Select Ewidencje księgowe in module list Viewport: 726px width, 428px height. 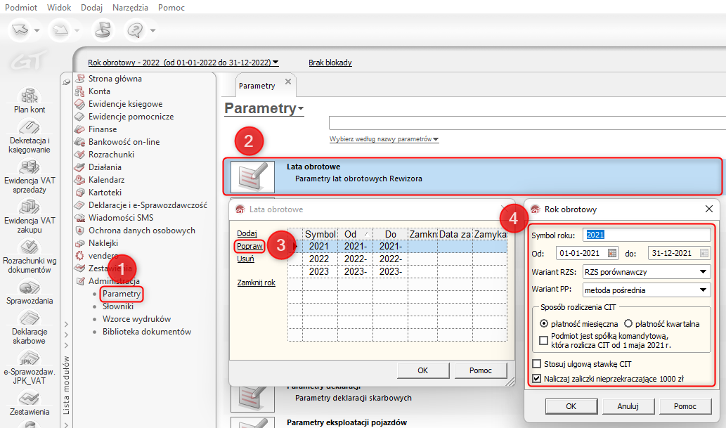point(125,104)
